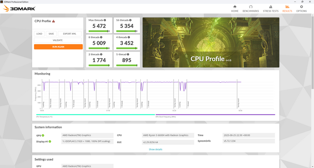Click info icon next to Max threads
The height and width of the screenshot is (168, 314).
pyautogui.click(x=105, y=20)
